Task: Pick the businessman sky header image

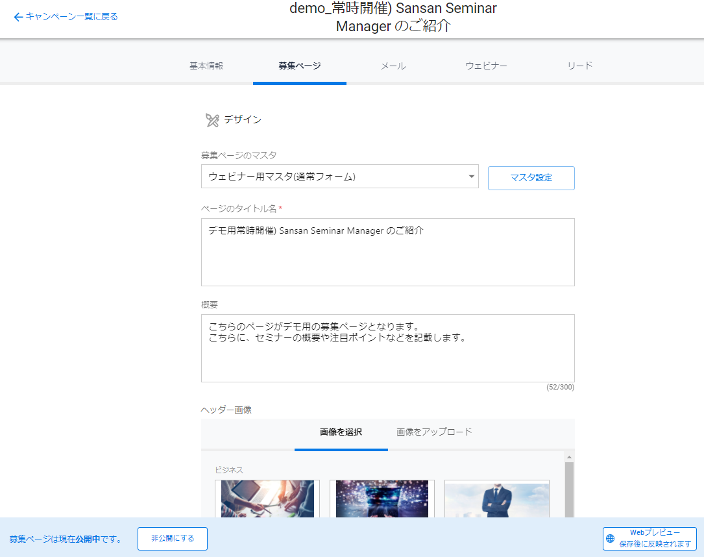Action: (x=497, y=499)
